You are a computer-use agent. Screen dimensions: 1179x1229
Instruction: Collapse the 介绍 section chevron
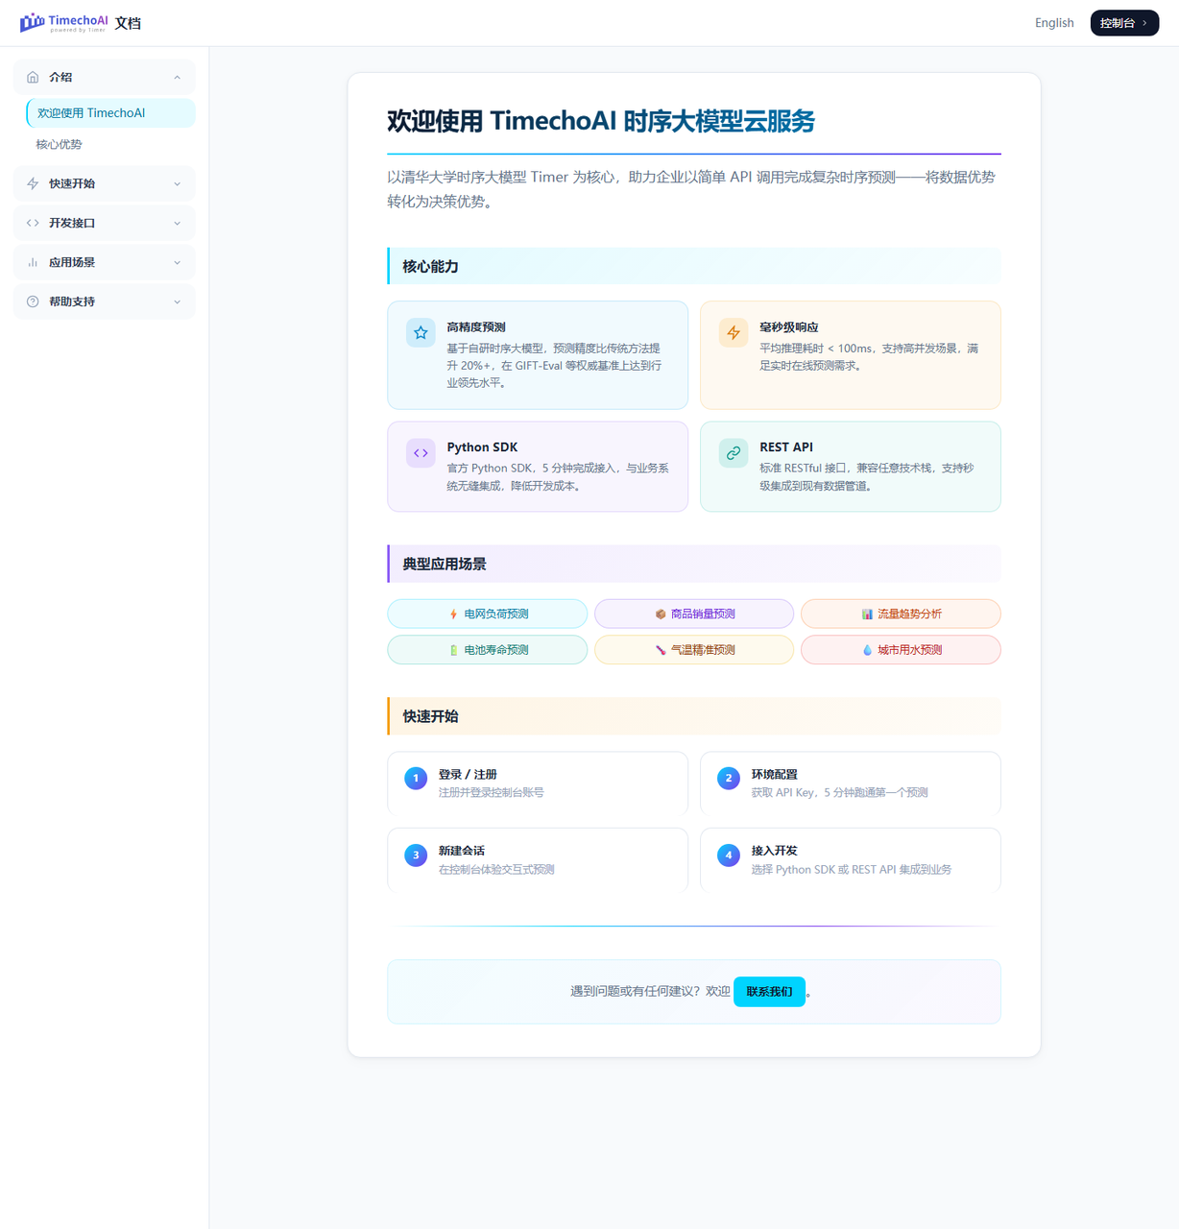coord(177,77)
